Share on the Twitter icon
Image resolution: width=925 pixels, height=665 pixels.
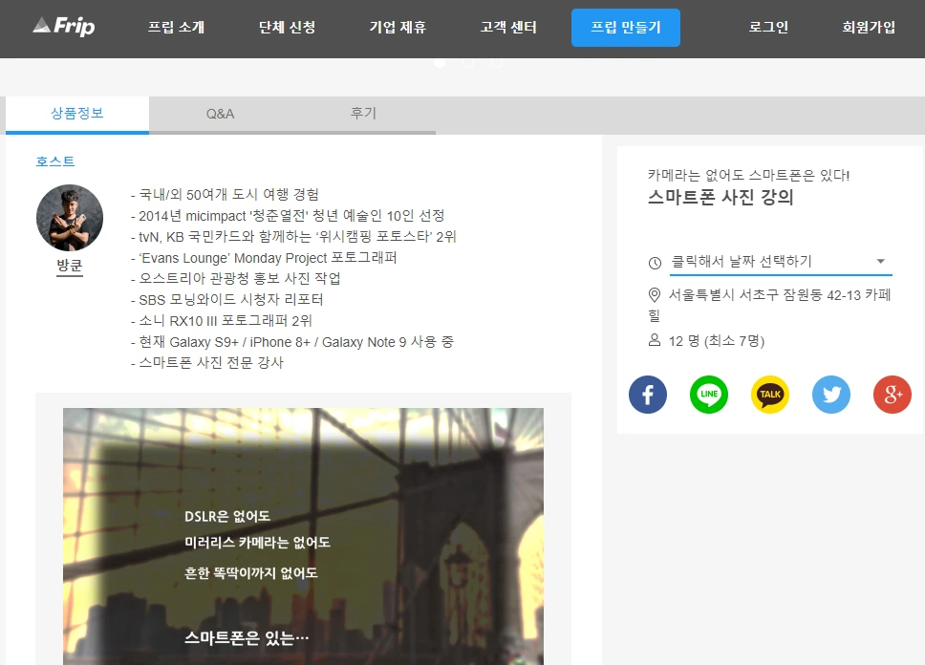pyautogui.click(x=831, y=395)
